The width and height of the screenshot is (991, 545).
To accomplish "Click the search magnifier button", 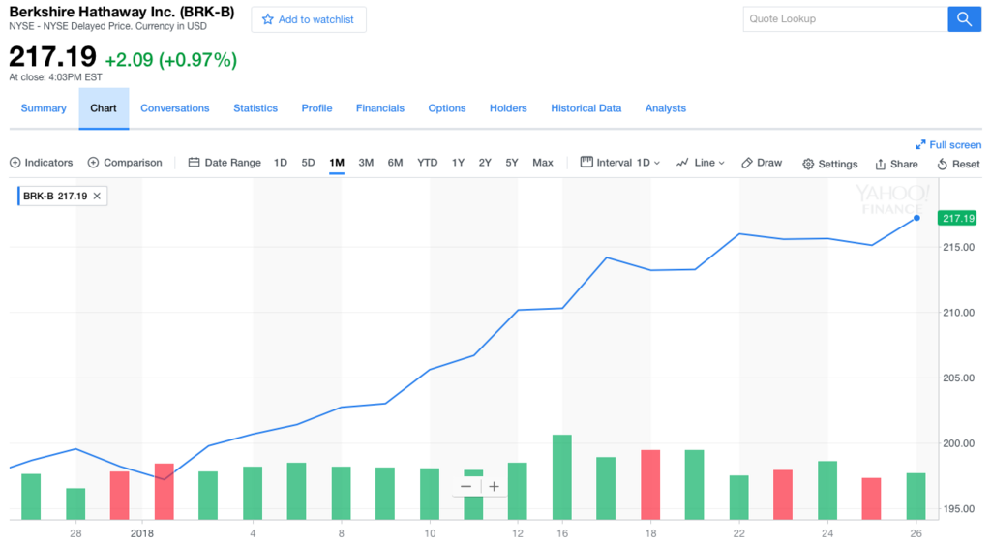I will (964, 19).
